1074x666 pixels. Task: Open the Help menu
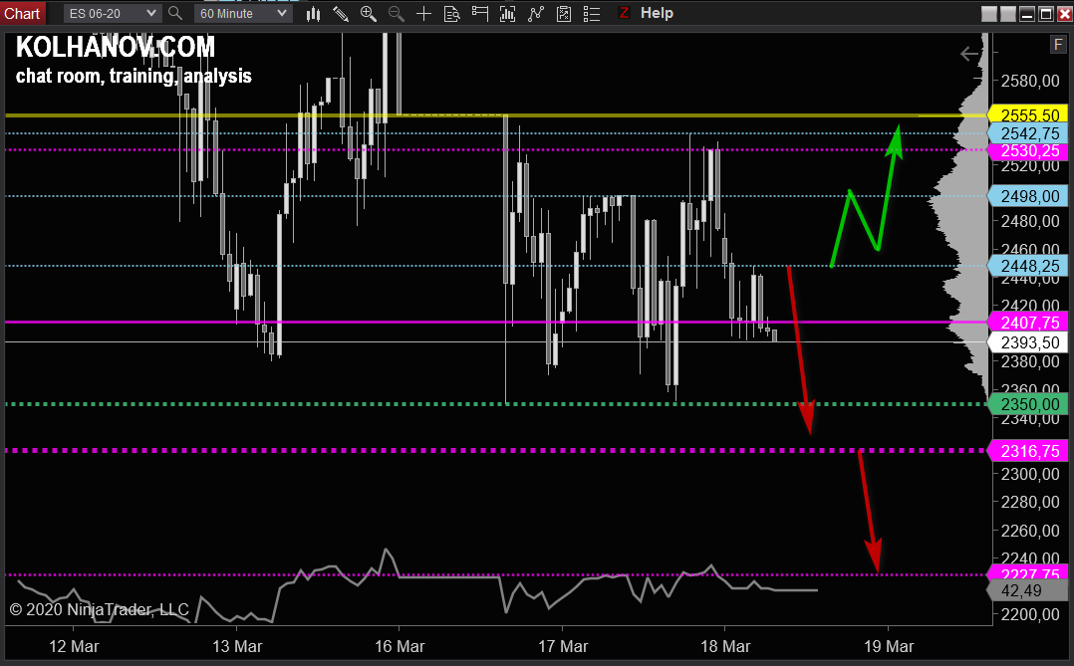[x=657, y=13]
